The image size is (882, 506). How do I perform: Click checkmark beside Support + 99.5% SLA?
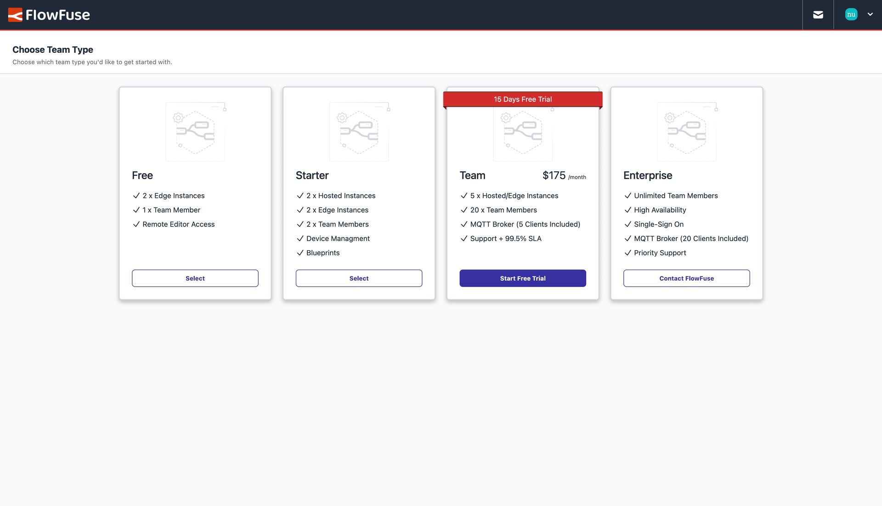464,238
